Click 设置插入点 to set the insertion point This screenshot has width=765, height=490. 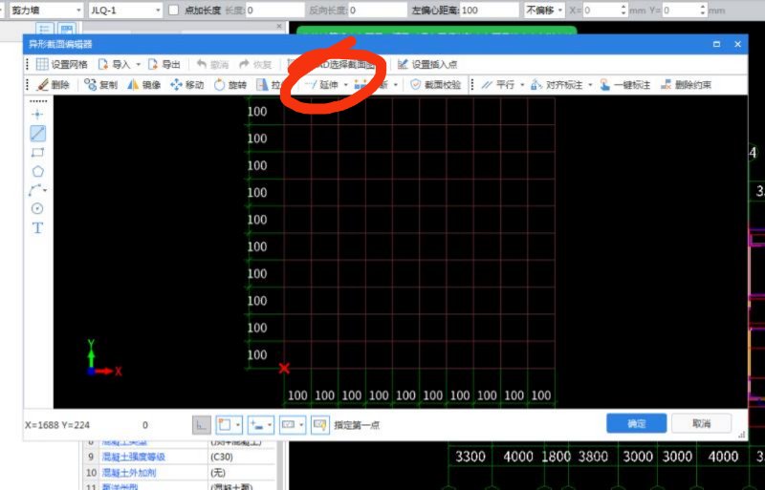click(x=426, y=64)
